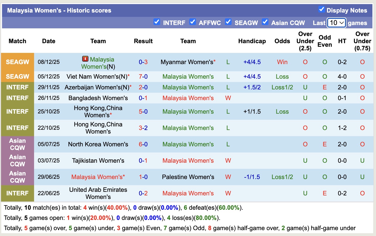Open the Bangladesh Women's team link
This screenshot has width=376, height=236.
[98, 98]
